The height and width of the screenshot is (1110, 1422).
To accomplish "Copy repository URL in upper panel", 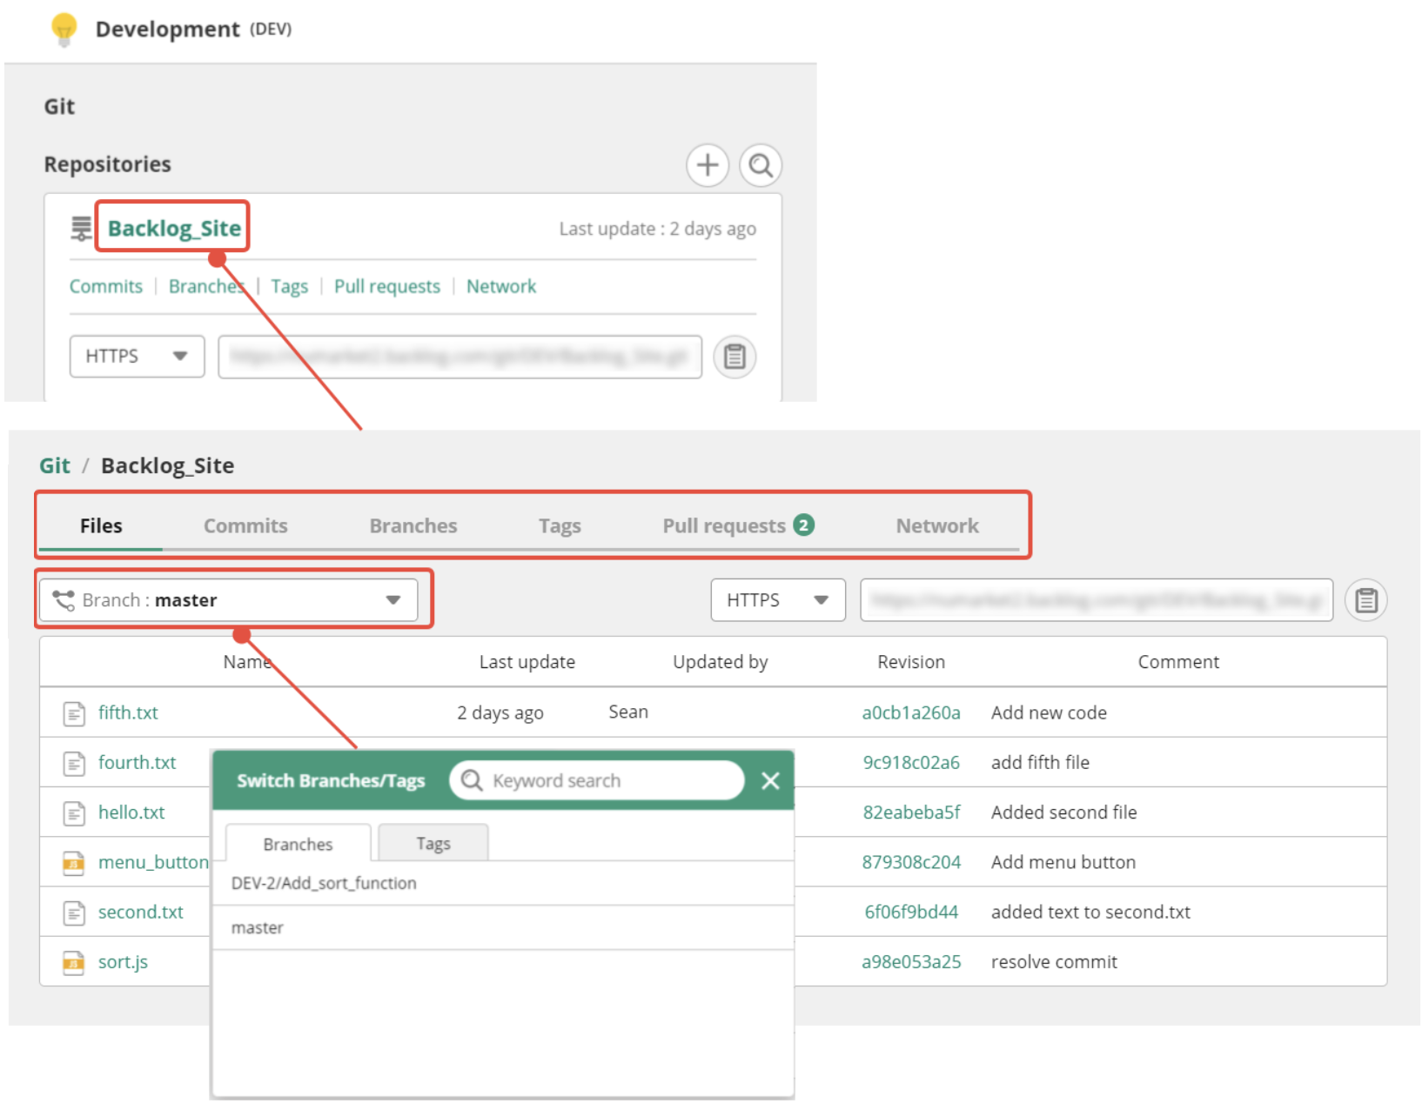I will click(734, 357).
